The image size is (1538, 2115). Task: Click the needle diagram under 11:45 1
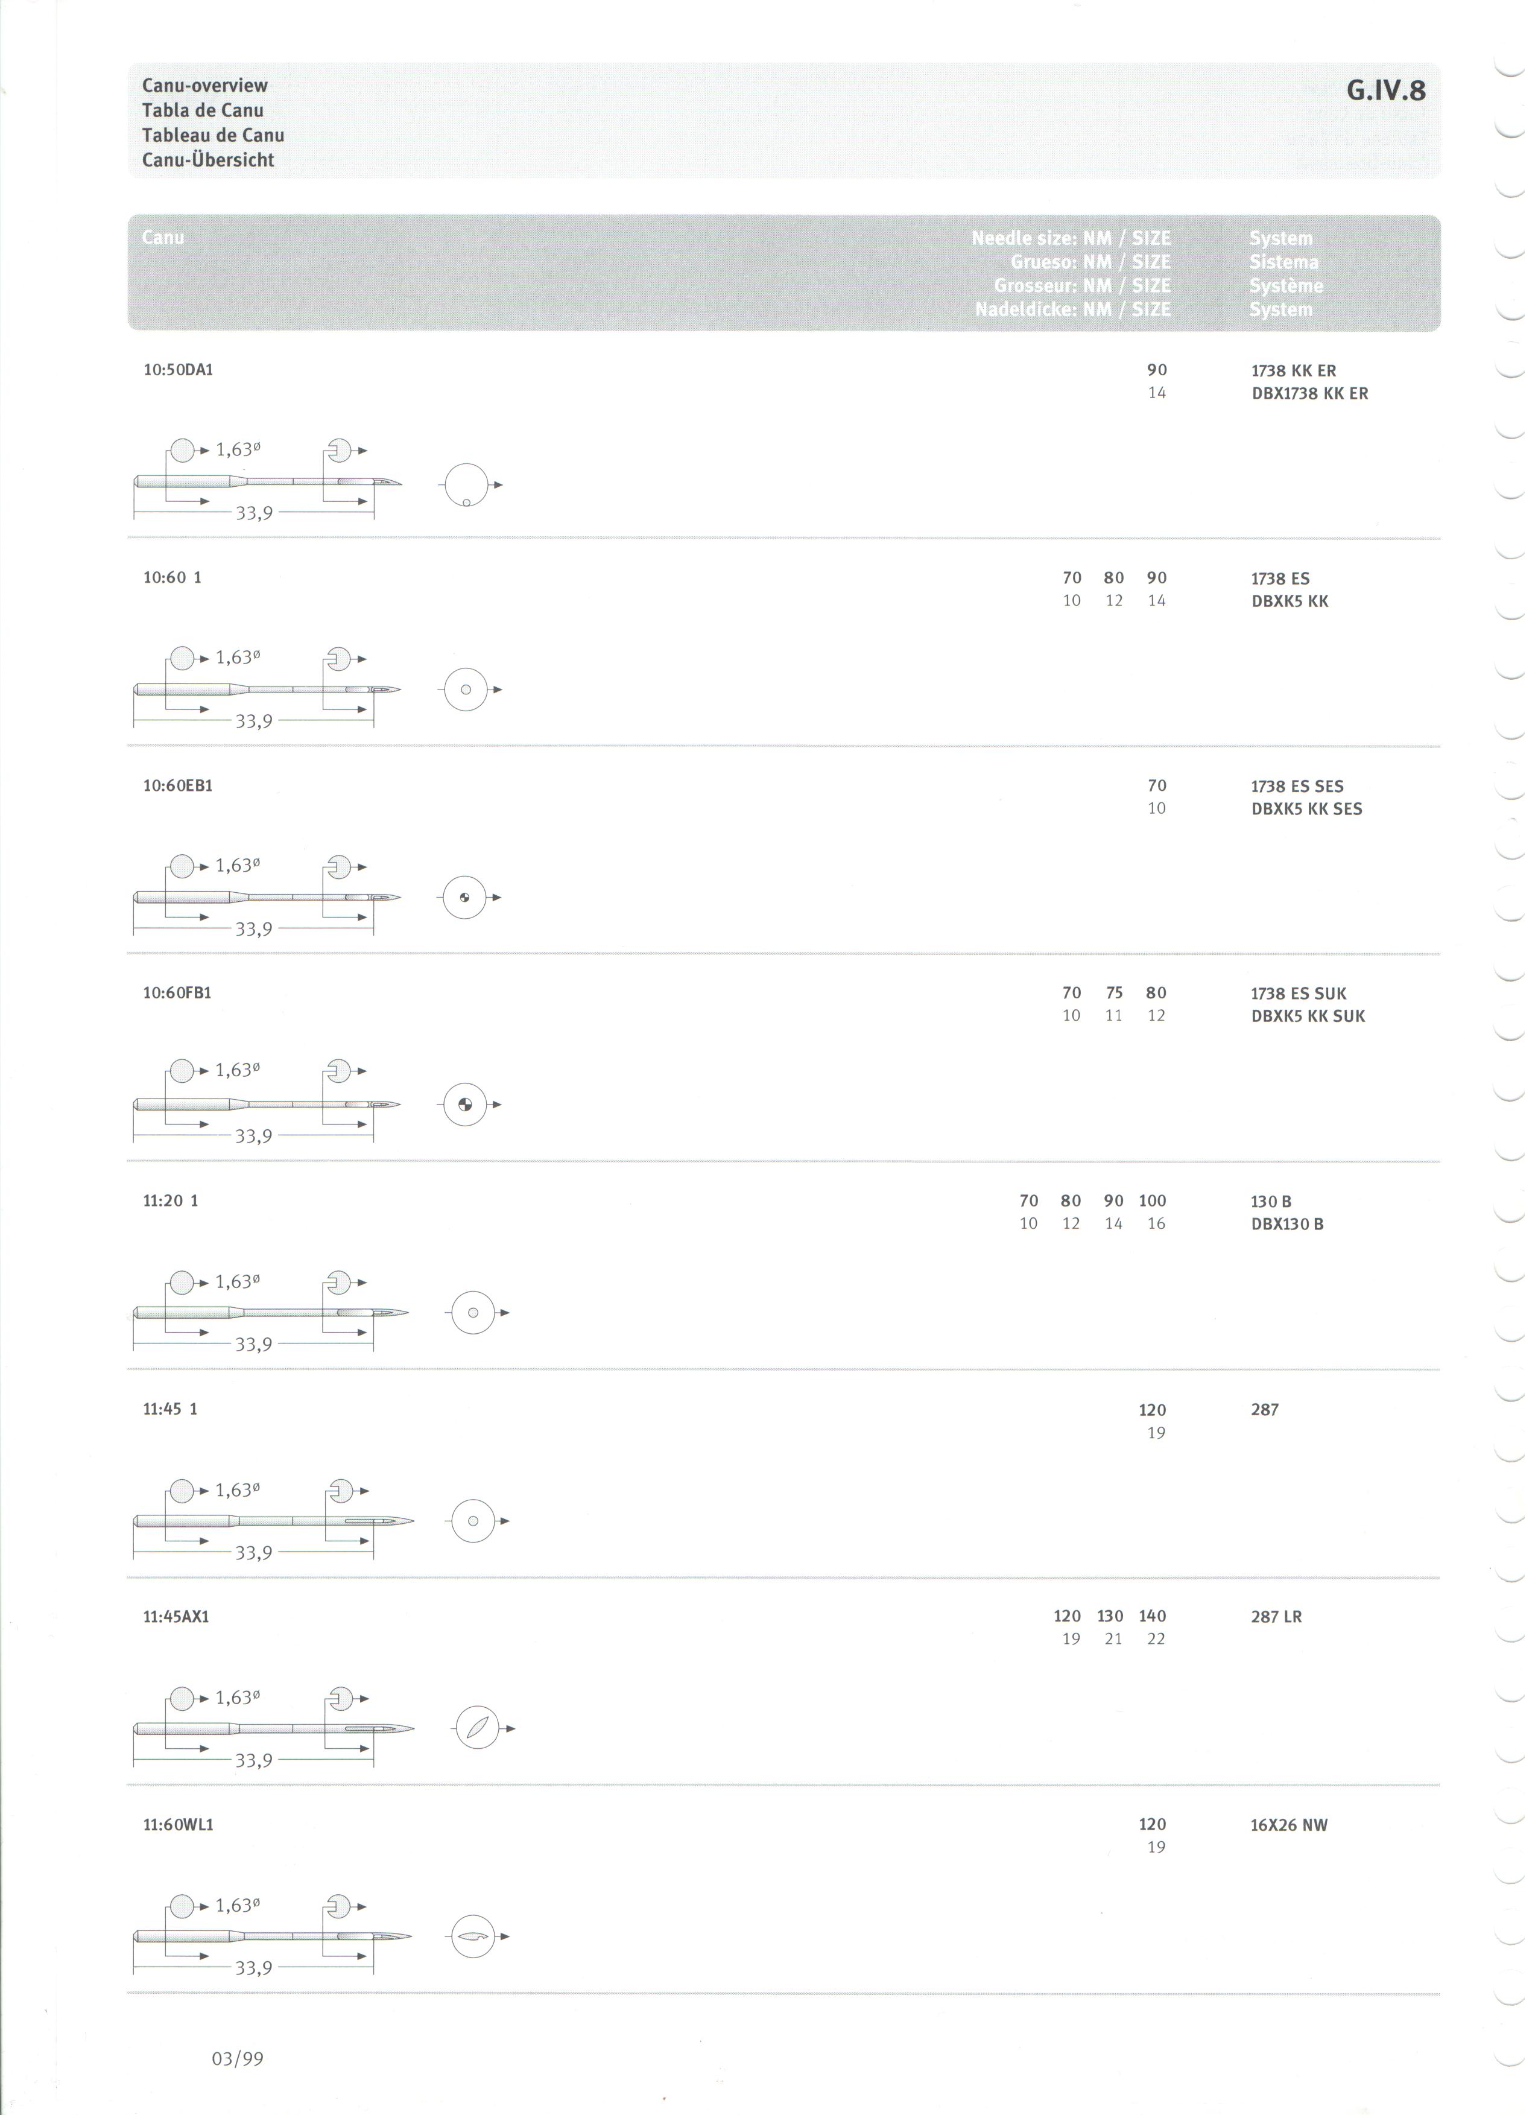(274, 1522)
